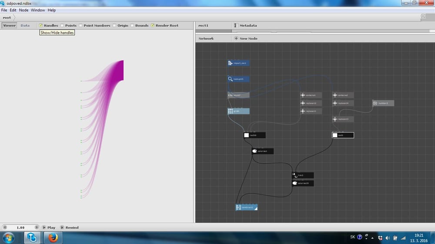
Task: Select the count node below lookup
Action: tap(238, 95)
